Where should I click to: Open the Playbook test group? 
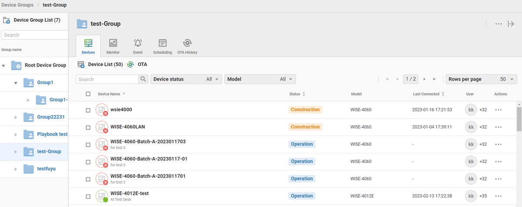(52, 134)
